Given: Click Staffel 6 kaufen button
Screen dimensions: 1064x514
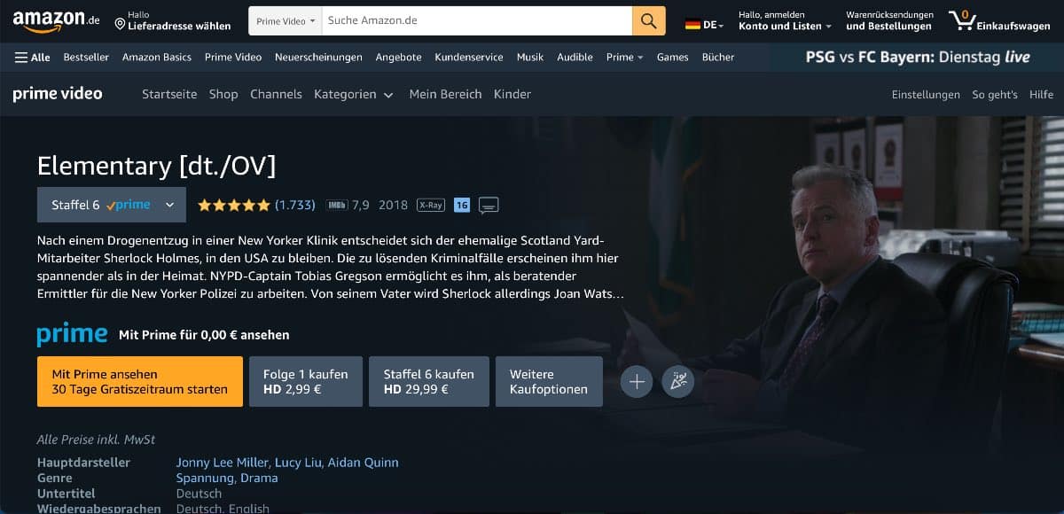Looking at the screenshot, I should point(428,382).
